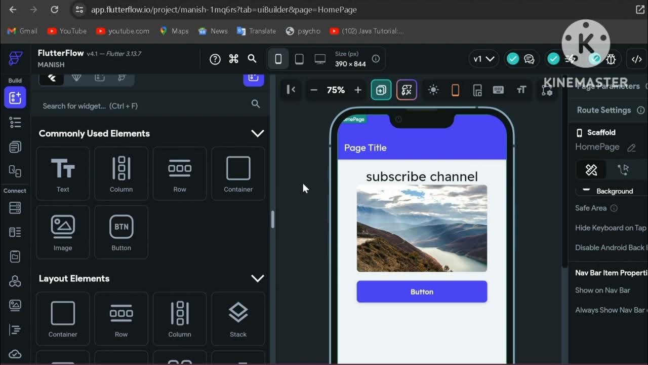
Task: Pick Stack widget in Layout Elements
Action: tap(238, 319)
